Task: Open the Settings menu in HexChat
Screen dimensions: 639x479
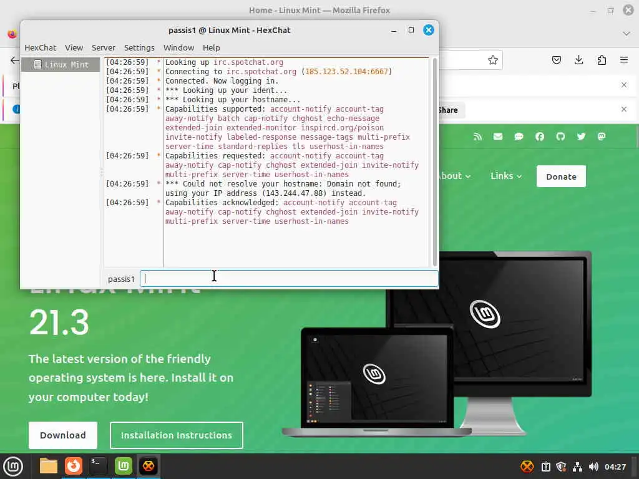Action: click(139, 47)
